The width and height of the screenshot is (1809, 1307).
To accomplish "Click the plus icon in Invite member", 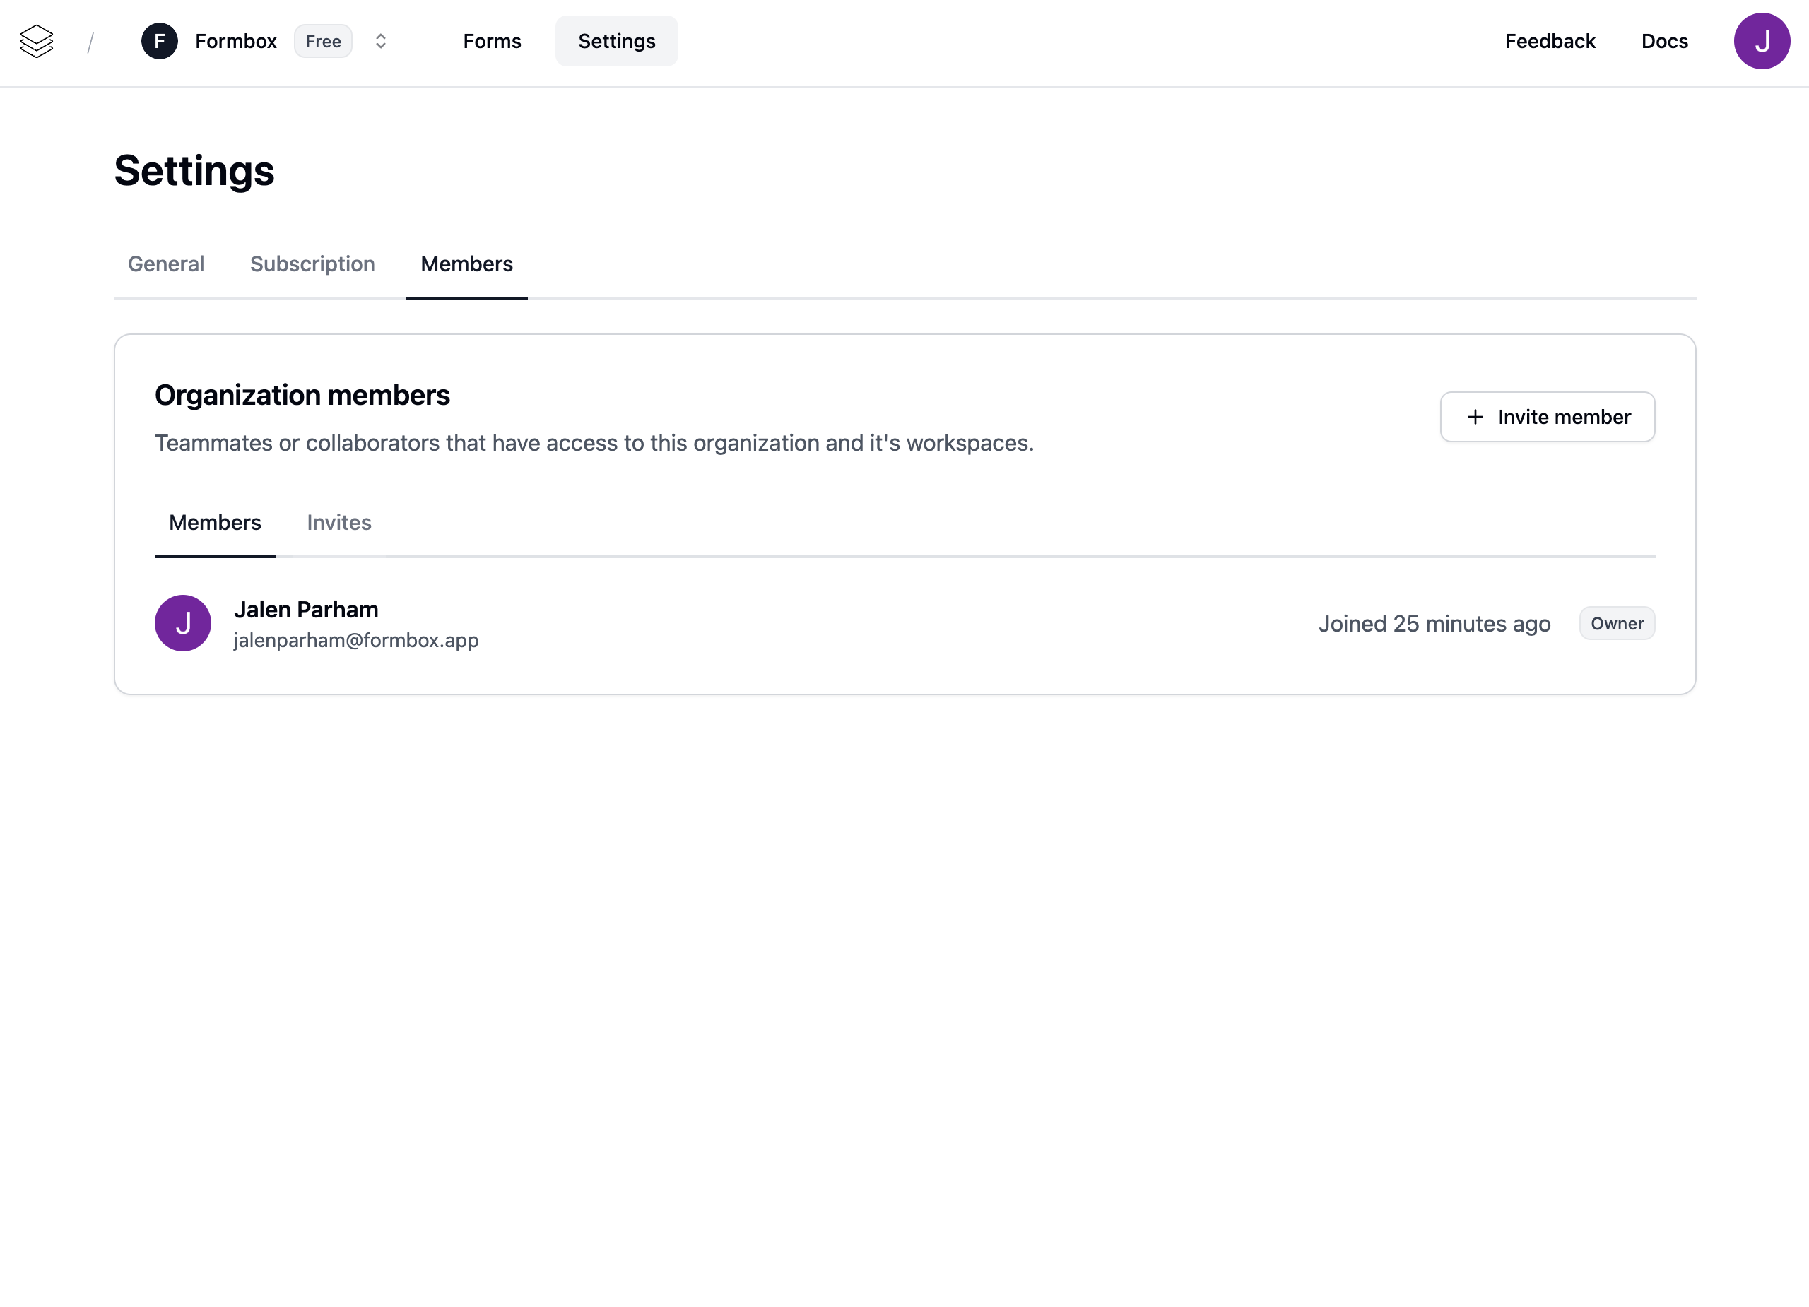I will [x=1475, y=417].
